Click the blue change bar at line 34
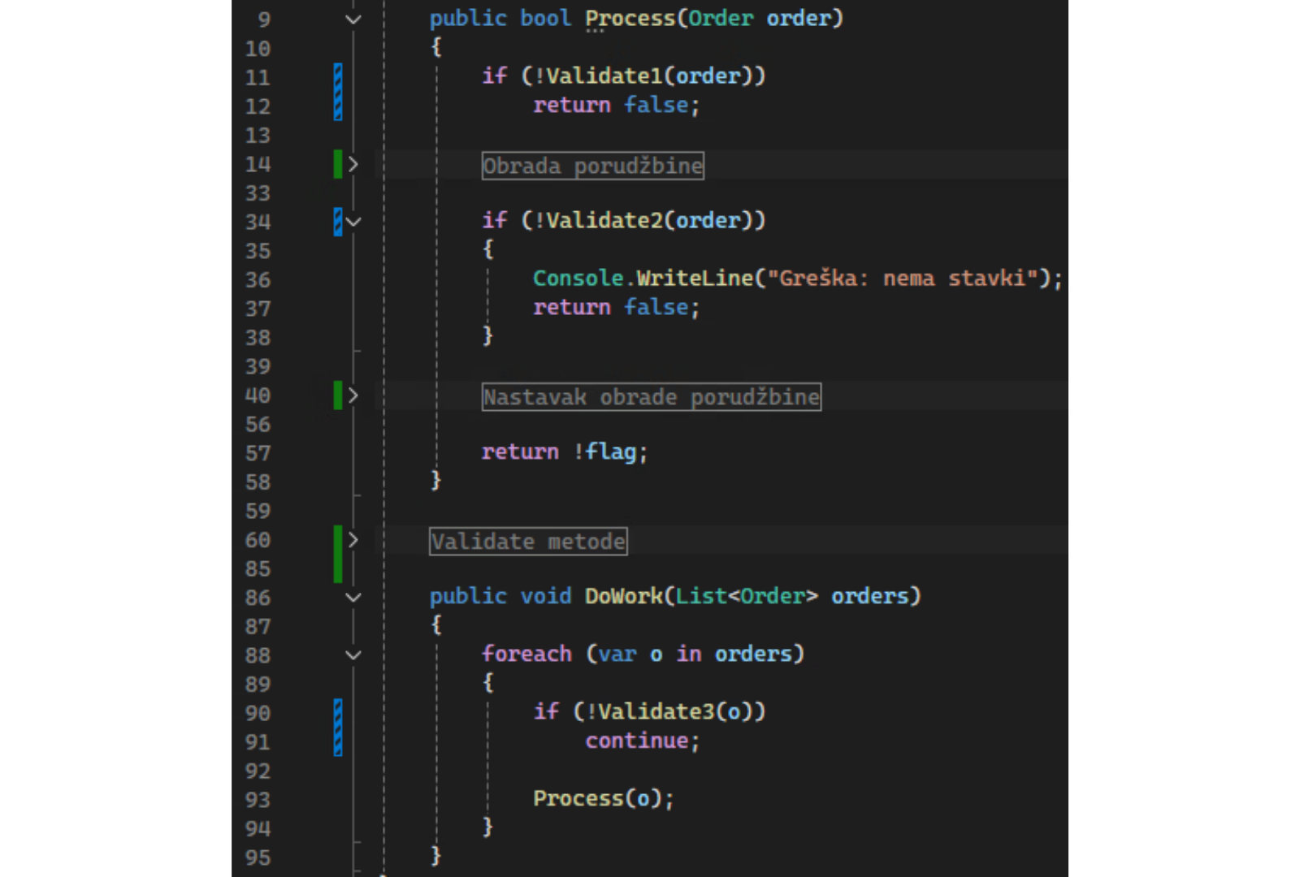This screenshot has width=1300, height=877. (x=338, y=222)
